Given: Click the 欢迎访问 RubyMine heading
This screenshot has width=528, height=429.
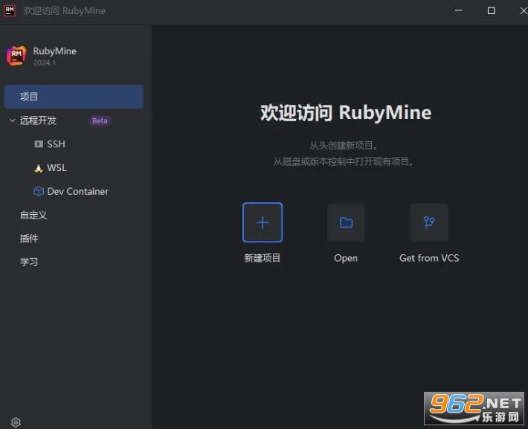Looking at the screenshot, I should coord(346,112).
